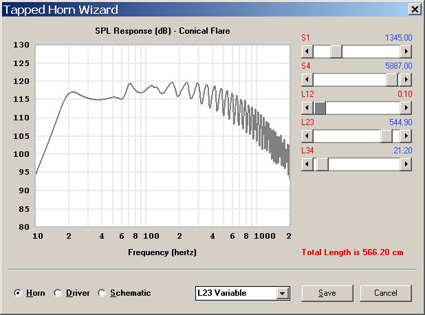Click the red L34 label
Viewport: 425px width, 315px height.
[x=307, y=151]
